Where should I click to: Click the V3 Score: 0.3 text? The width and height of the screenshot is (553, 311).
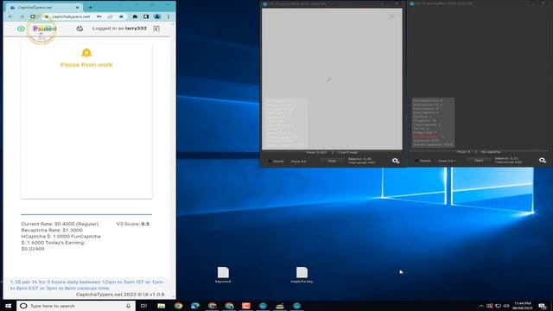(132, 224)
